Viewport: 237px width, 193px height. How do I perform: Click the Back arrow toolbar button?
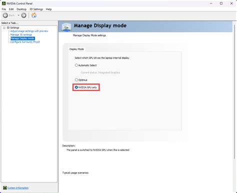pyautogui.click(x=5, y=15)
